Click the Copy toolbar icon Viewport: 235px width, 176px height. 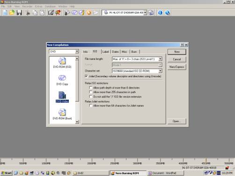pyautogui.click(x=35, y=13)
